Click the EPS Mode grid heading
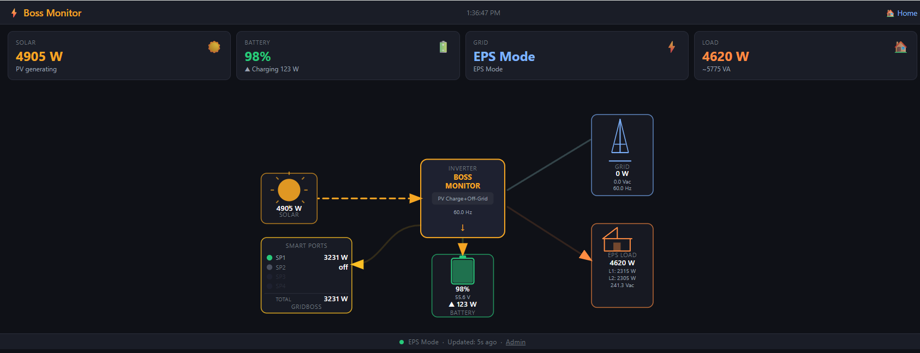The width and height of the screenshot is (920, 353). click(504, 57)
